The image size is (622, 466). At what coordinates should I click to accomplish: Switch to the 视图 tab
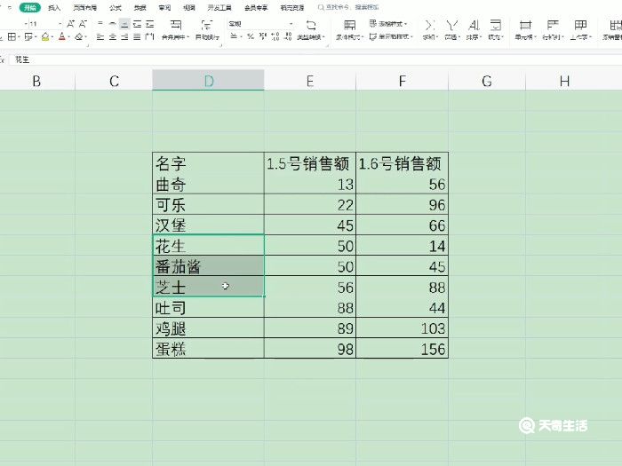pyautogui.click(x=189, y=7)
